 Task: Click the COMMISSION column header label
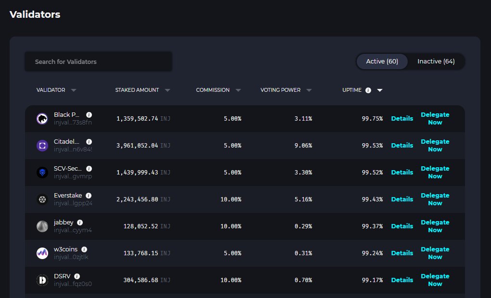point(213,90)
